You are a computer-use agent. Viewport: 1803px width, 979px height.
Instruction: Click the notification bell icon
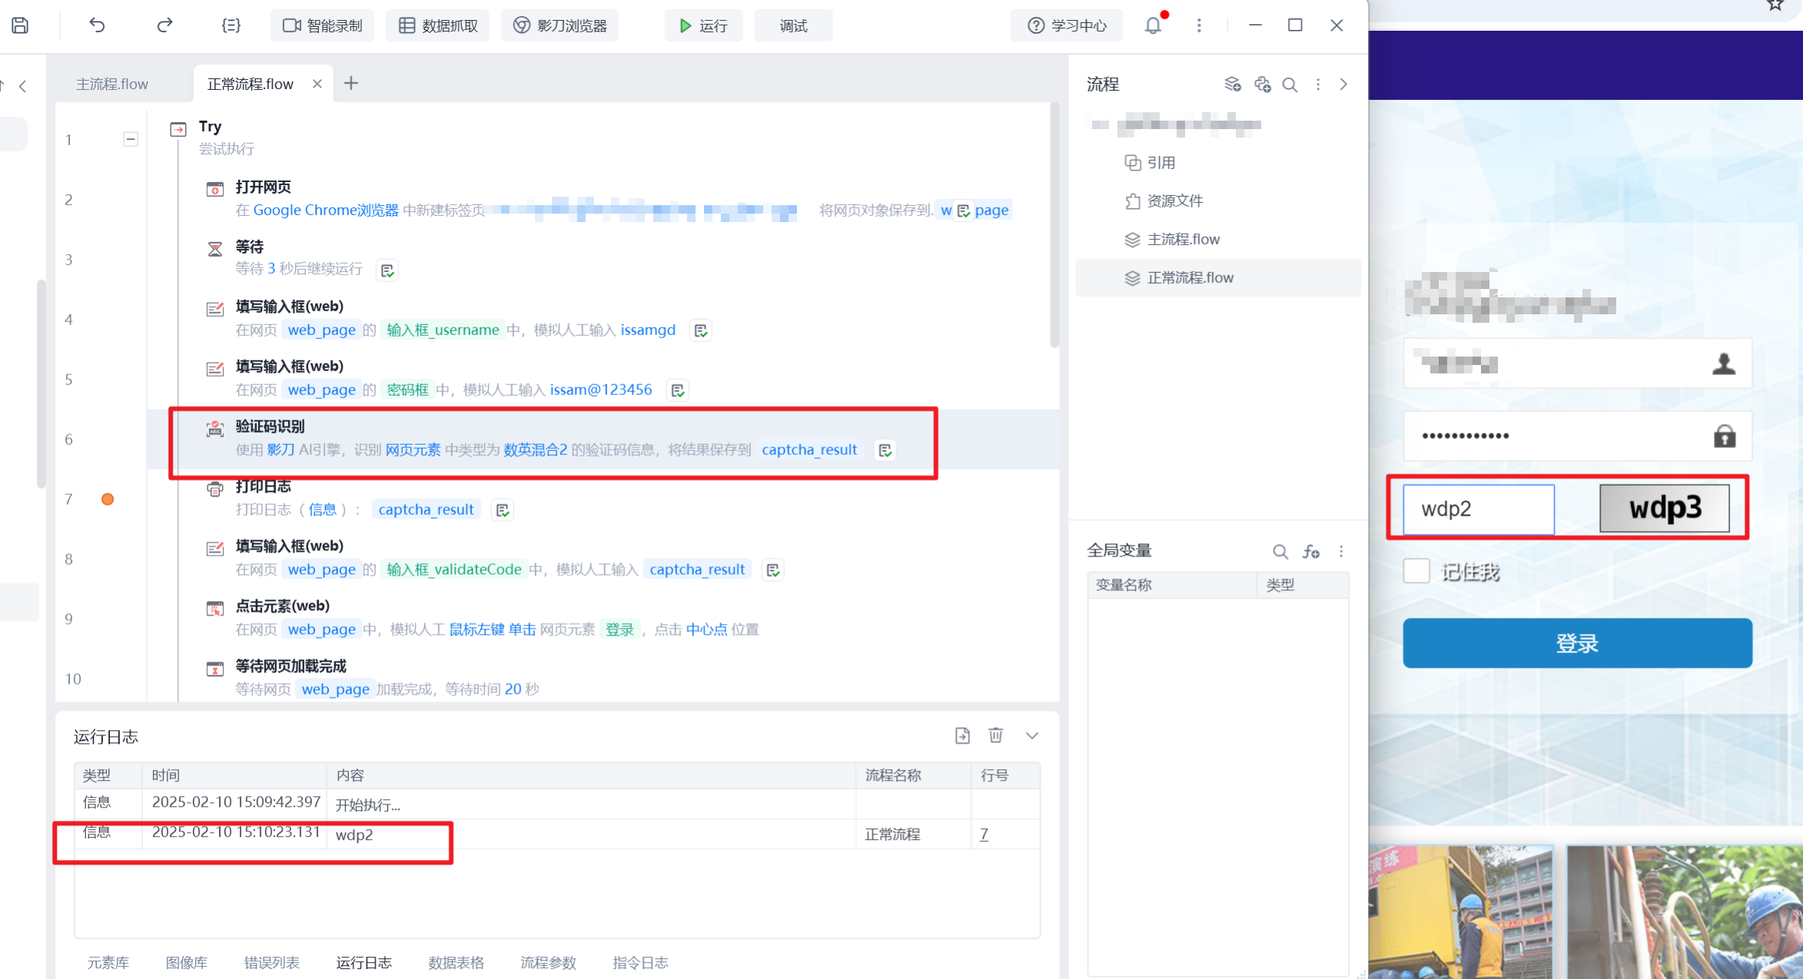tap(1153, 25)
